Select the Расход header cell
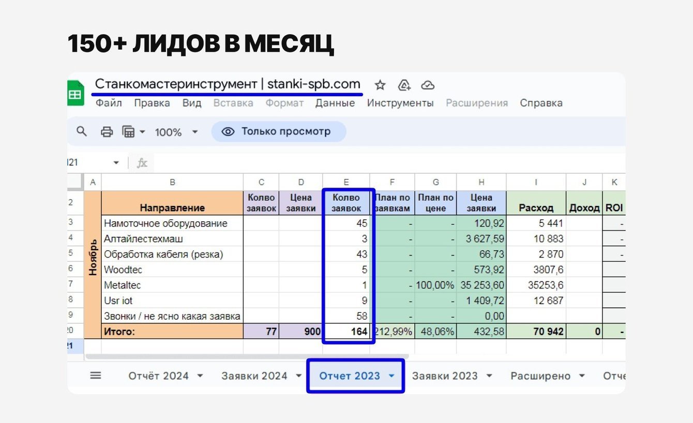693x423 pixels. click(536, 203)
